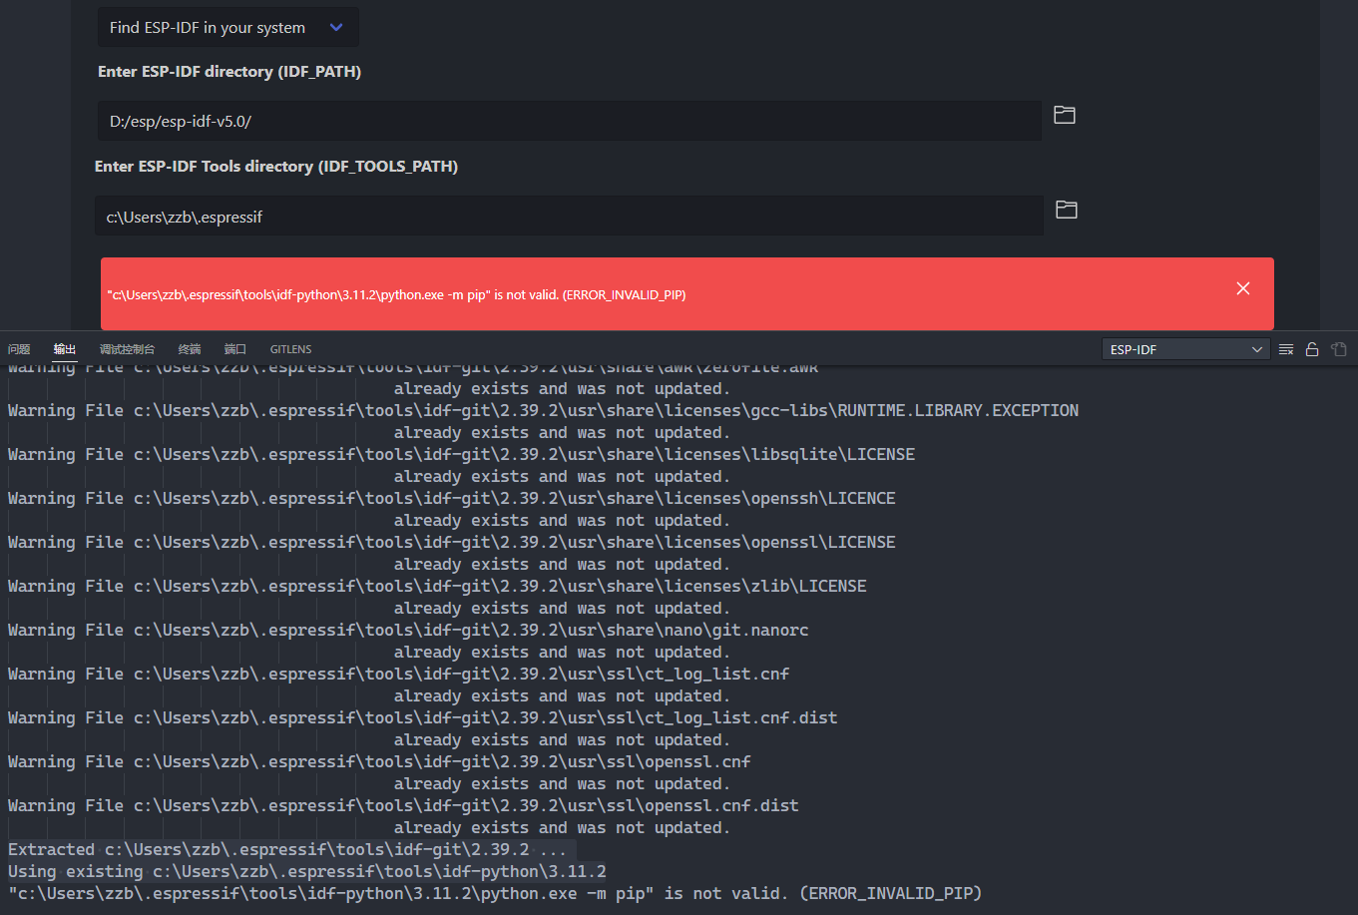The image size is (1358, 915).
Task: Click the libsqlite\LICENSE warning line
Action: pos(461,454)
